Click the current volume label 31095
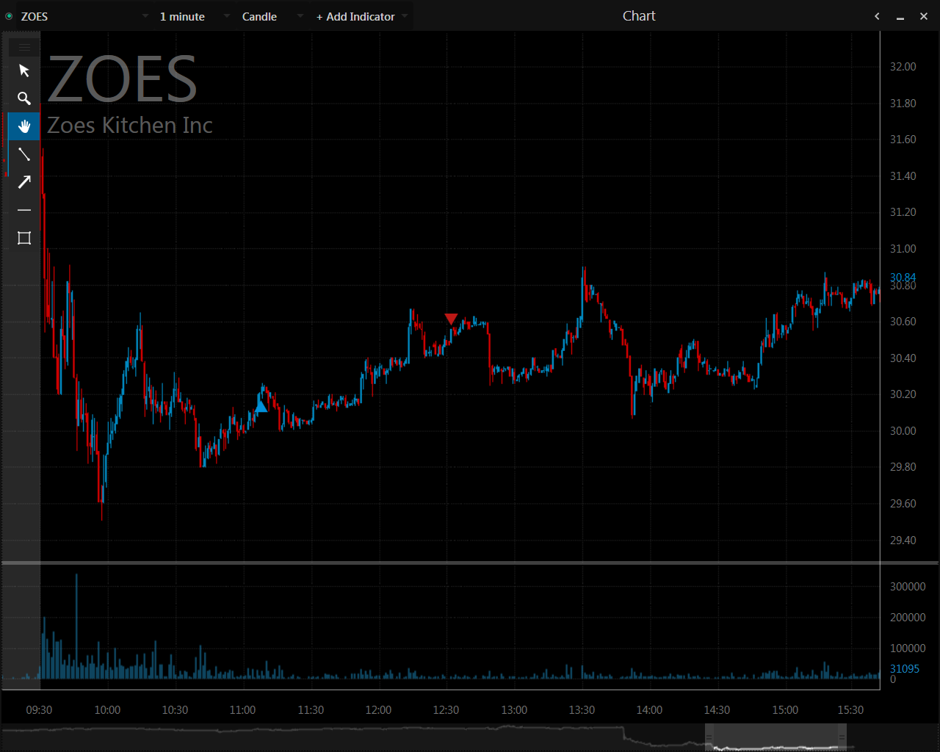Viewport: 940px width, 752px height. click(905, 668)
